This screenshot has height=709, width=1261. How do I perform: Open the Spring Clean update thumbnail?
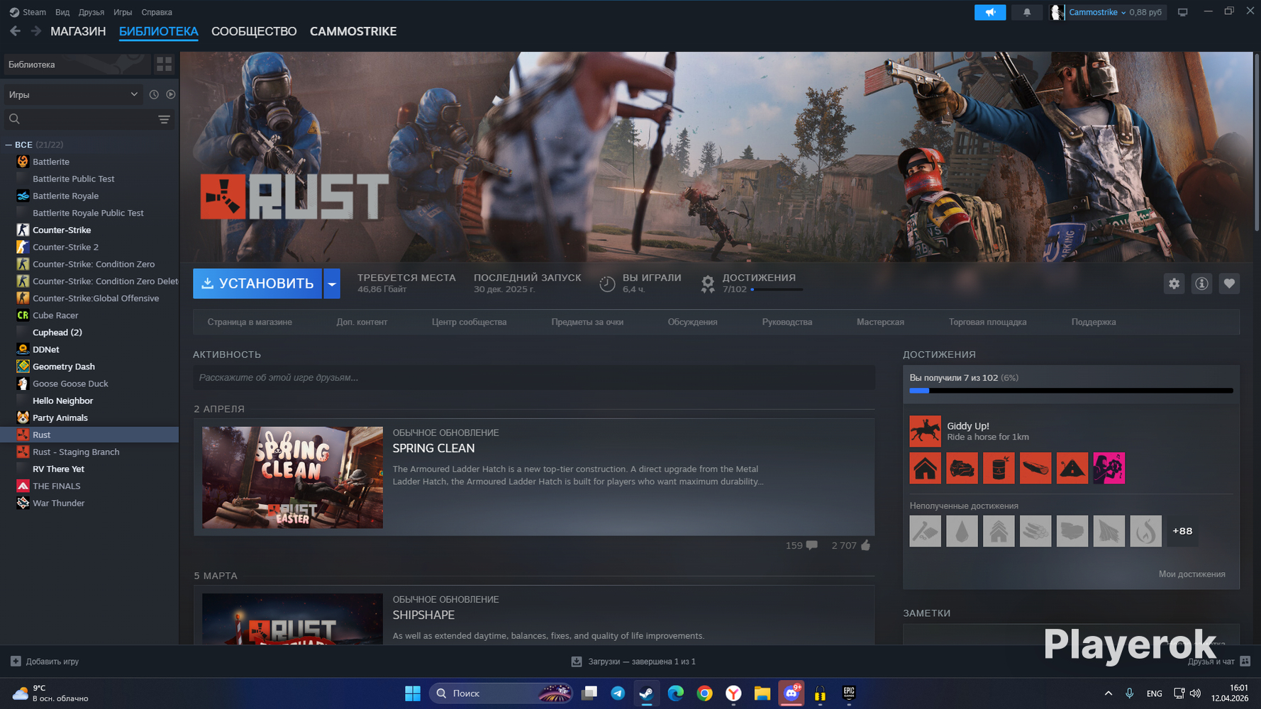click(x=292, y=477)
